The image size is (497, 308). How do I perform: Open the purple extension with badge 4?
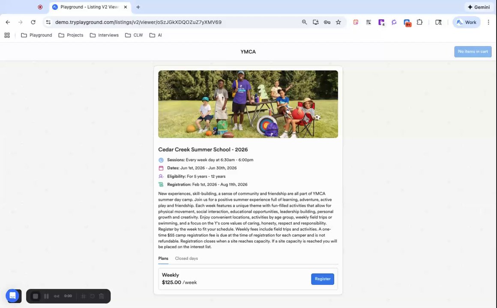381,23
